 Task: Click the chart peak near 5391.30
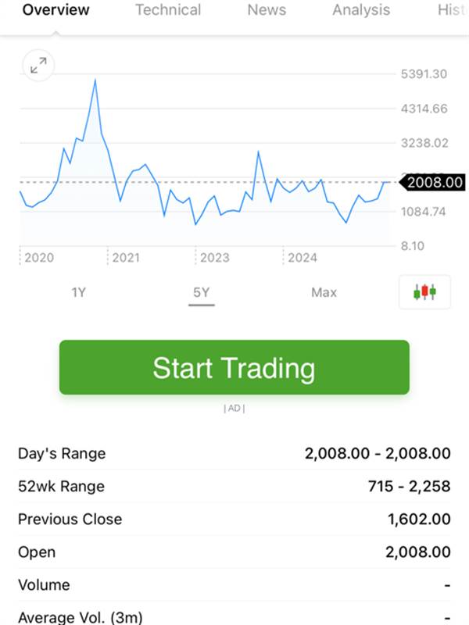95,80
